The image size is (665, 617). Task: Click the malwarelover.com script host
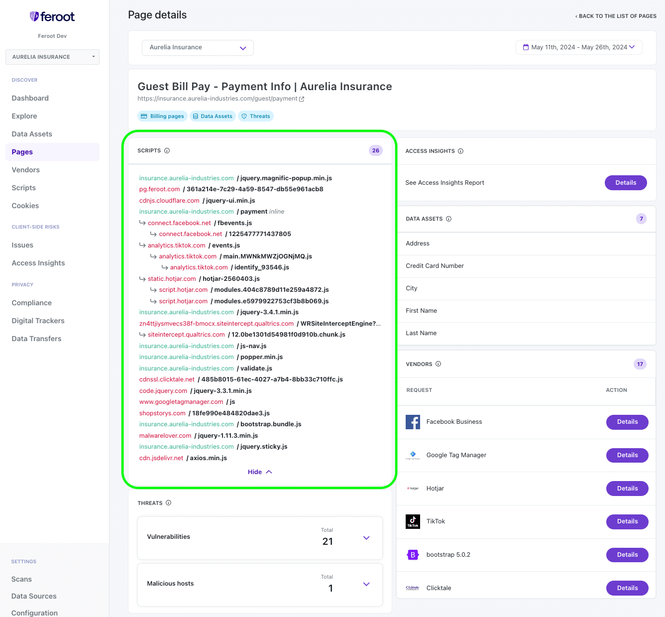tap(165, 436)
